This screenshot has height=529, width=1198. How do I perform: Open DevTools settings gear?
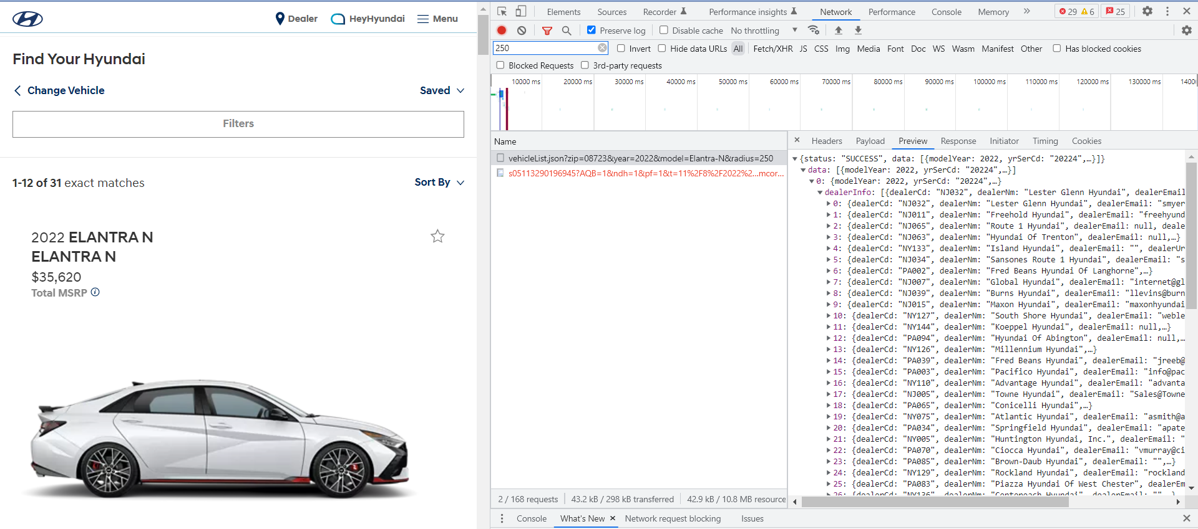pos(1147,11)
